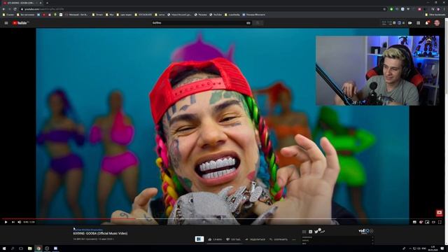Click the Share button under the video
Screen dimensions: 448x252
[255, 239]
